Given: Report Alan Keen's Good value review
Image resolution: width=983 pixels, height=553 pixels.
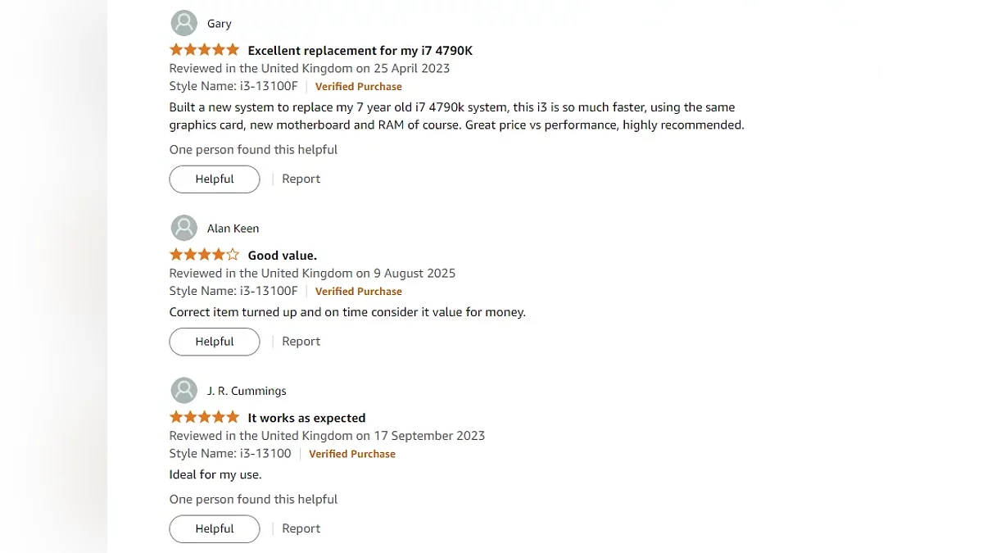Looking at the screenshot, I should (x=301, y=341).
